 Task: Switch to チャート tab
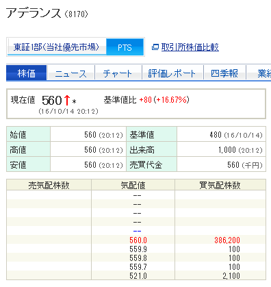coord(118,73)
